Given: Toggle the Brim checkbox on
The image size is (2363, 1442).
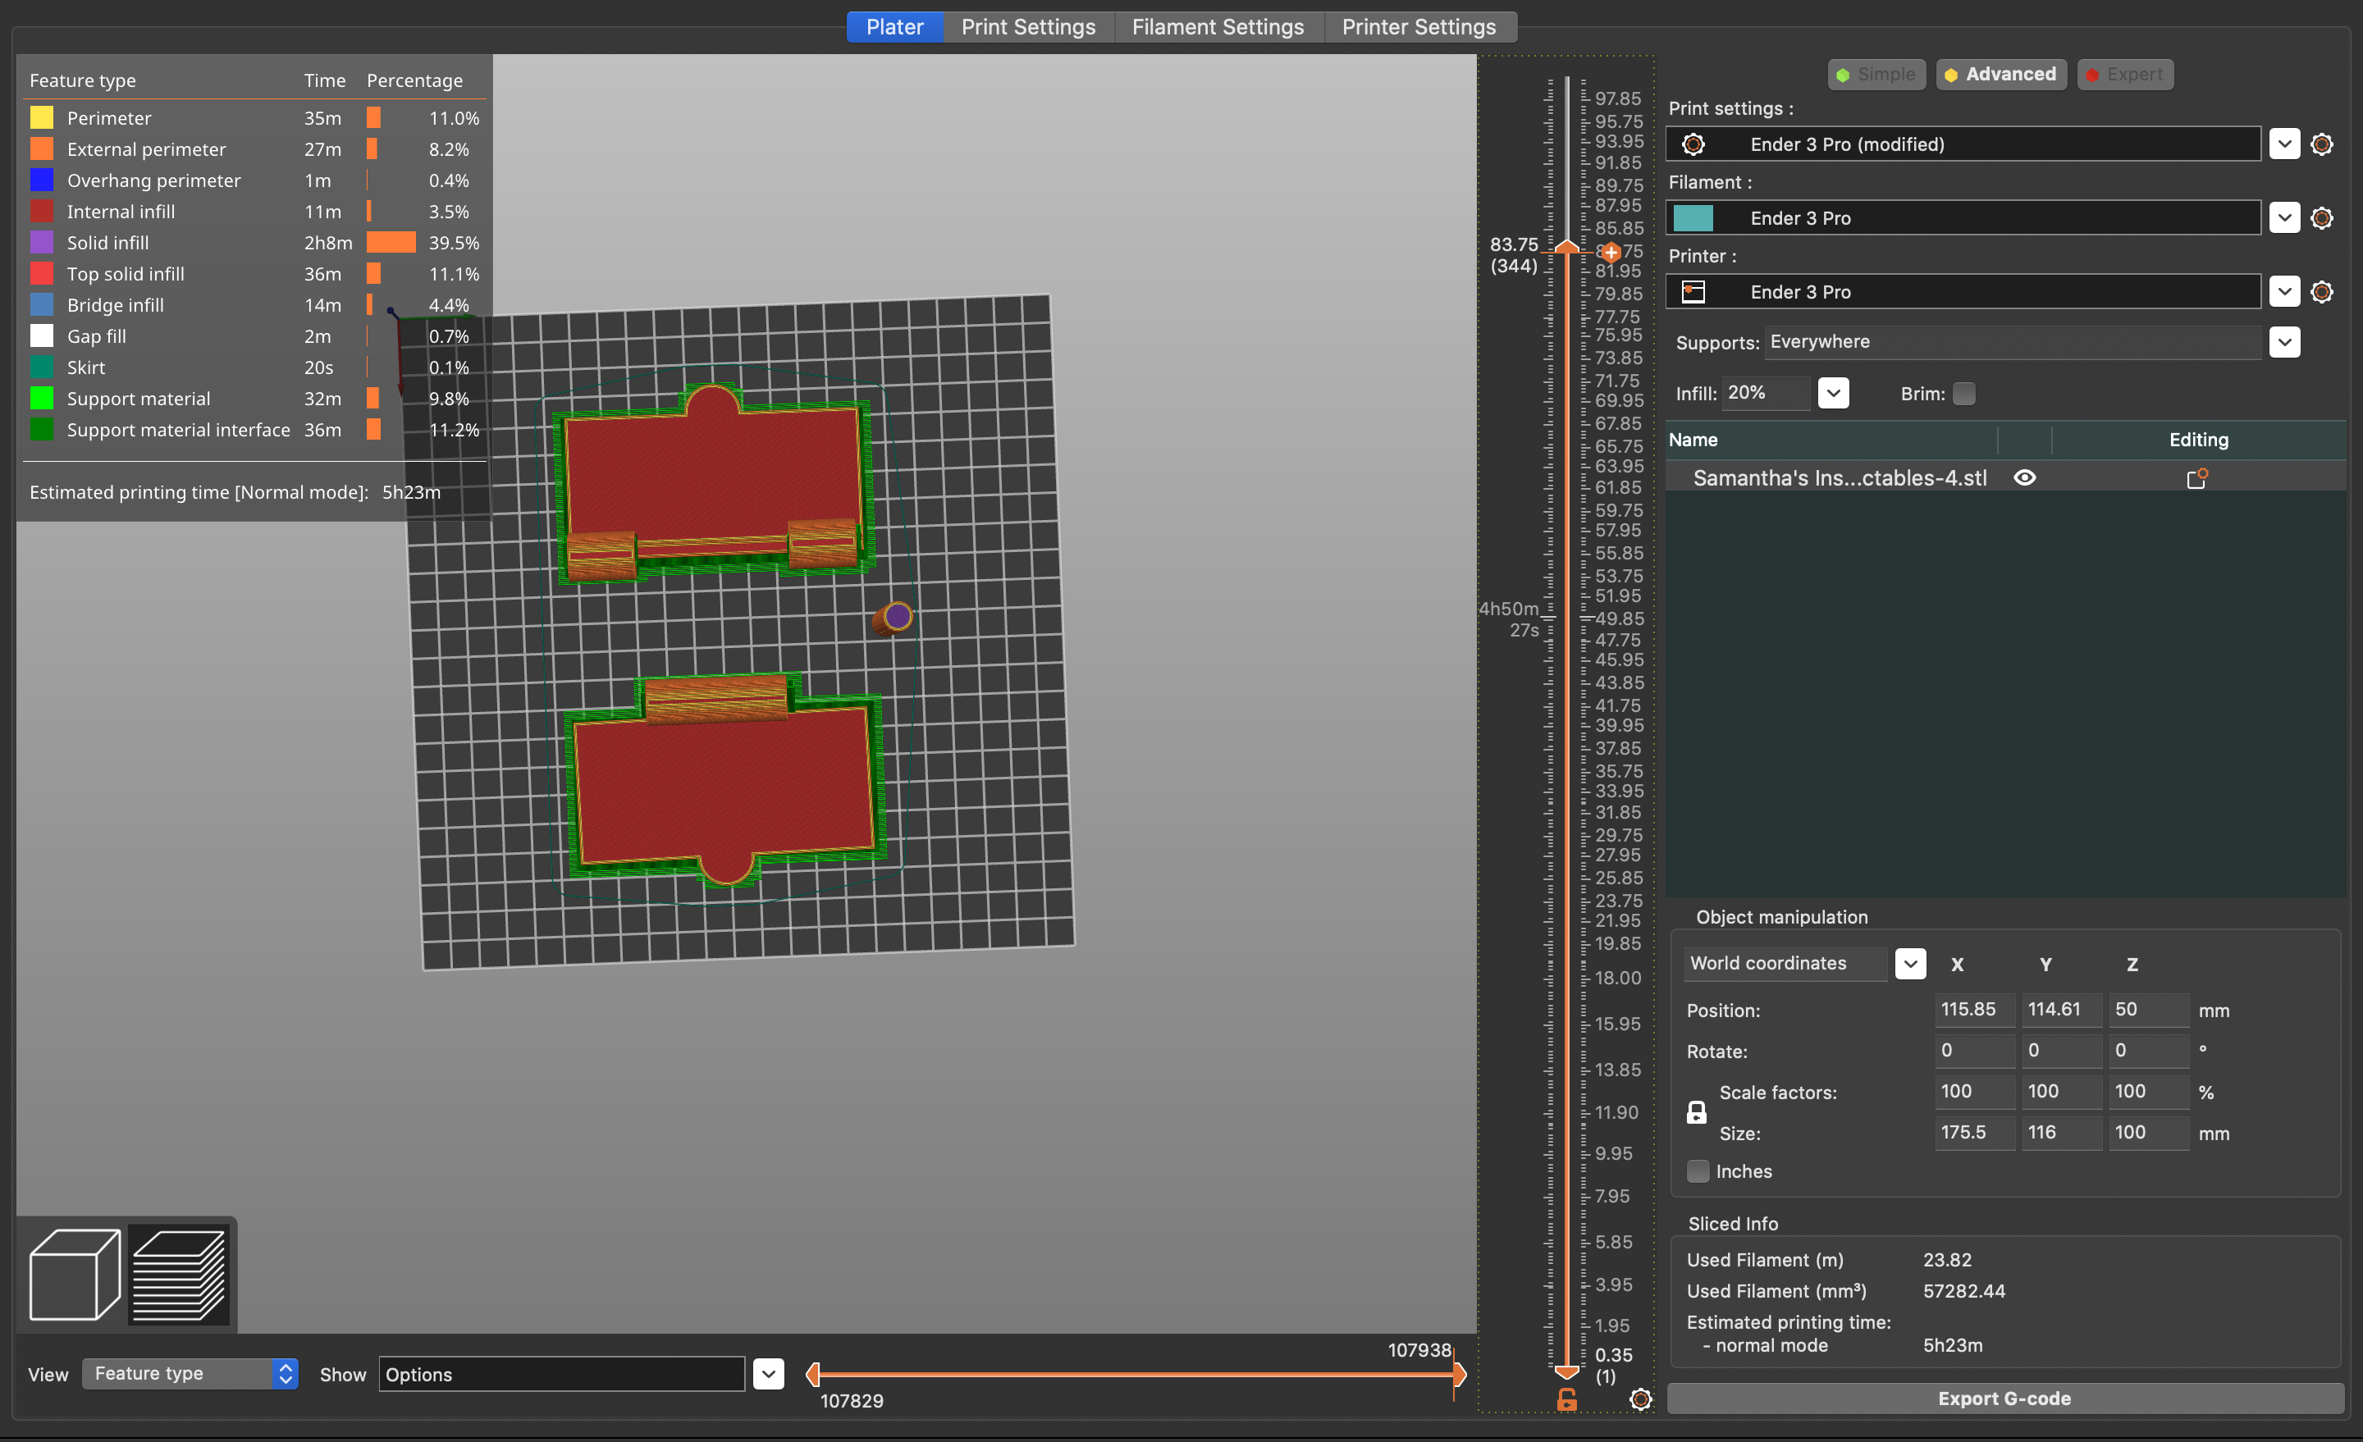Looking at the screenshot, I should [x=1963, y=391].
